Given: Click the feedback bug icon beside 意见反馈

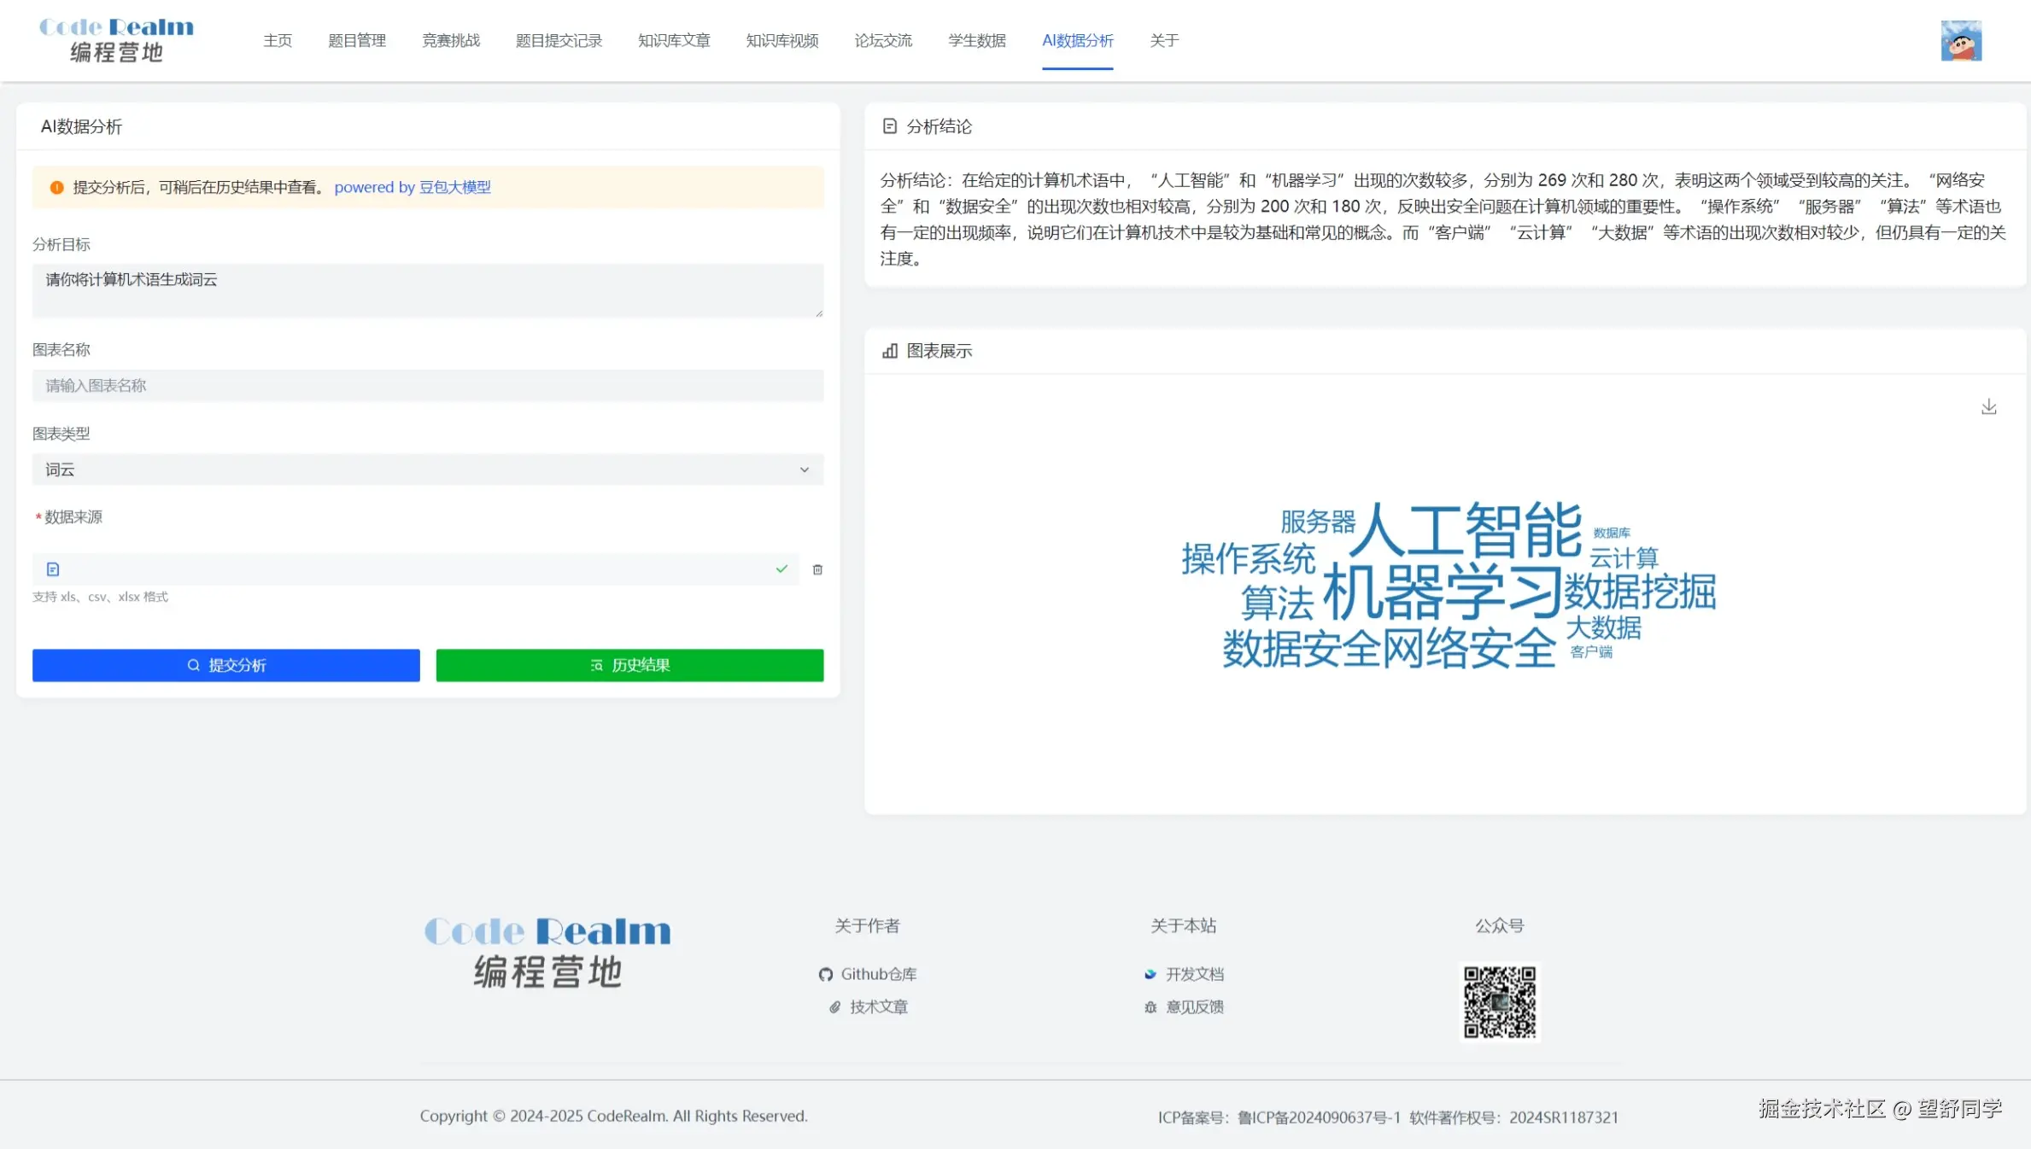Looking at the screenshot, I should click(1150, 1007).
